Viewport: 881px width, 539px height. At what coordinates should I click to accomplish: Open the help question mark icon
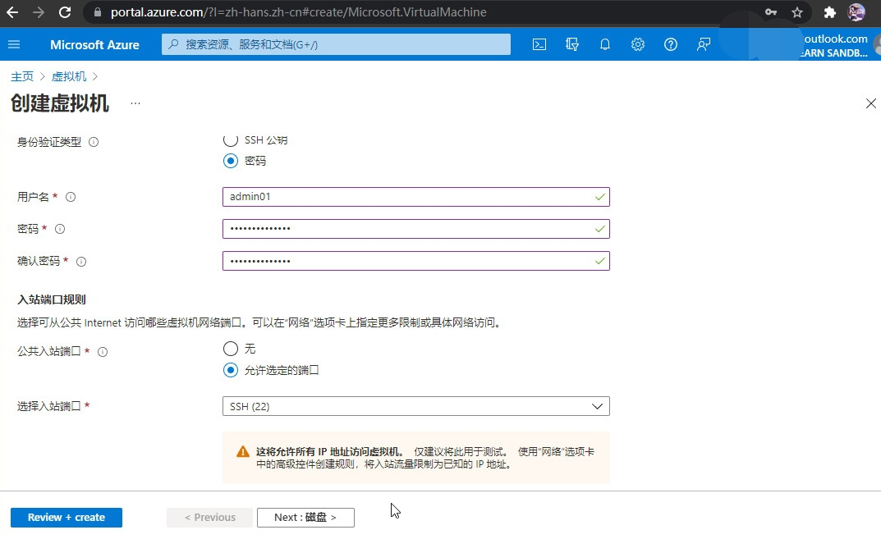pyautogui.click(x=671, y=44)
